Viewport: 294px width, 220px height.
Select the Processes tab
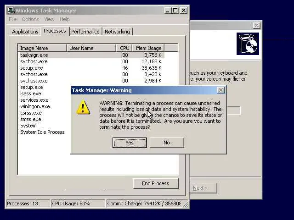pyautogui.click(x=55, y=31)
